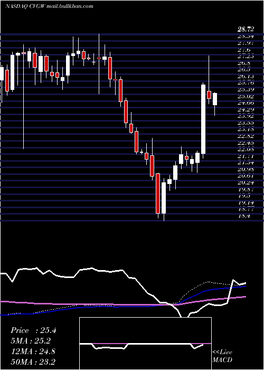Click the 20.24 price axis label
The height and width of the screenshot is (370, 264).
click(246, 182)
